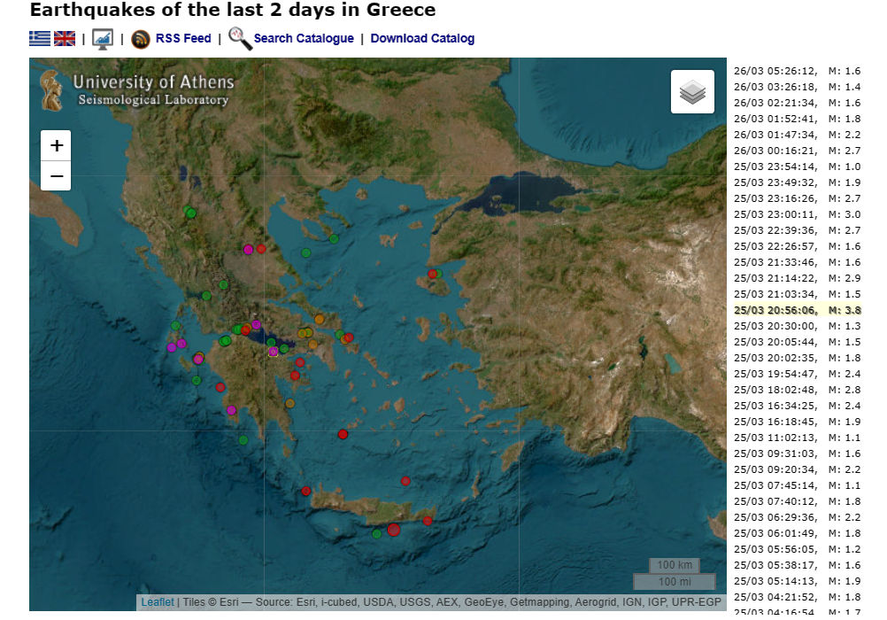Image resolution: width=887 pixels, height=620 pixels.
Task: Open the monitor chart statistics icon
Action: click(x=103, y=38)
